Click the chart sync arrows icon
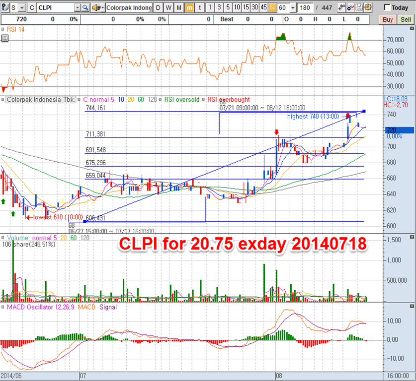 pyautogui.click(x=342, y=7)
